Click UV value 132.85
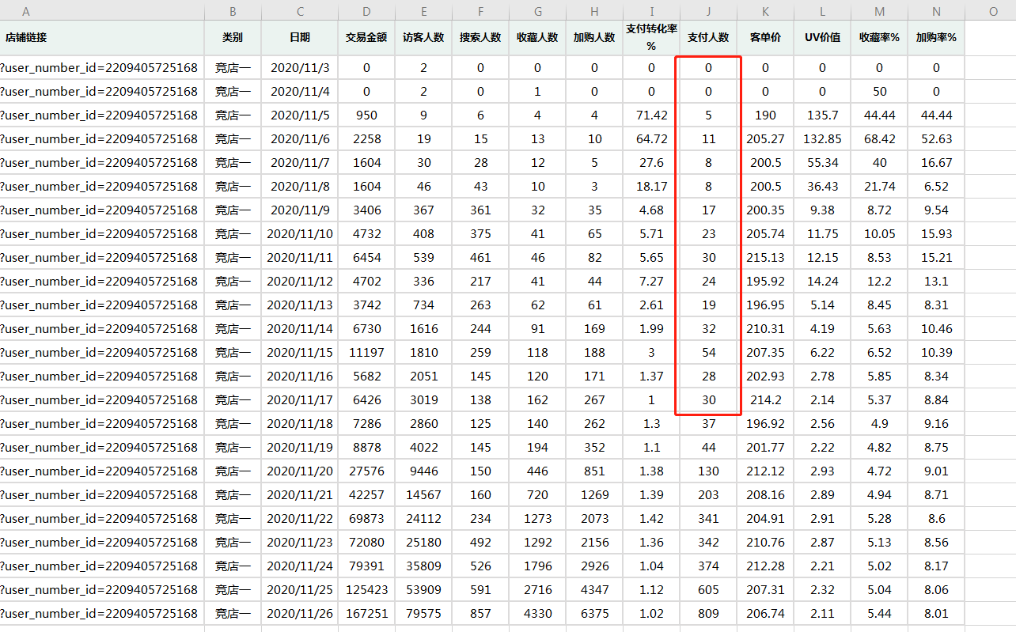 (822, 139)
